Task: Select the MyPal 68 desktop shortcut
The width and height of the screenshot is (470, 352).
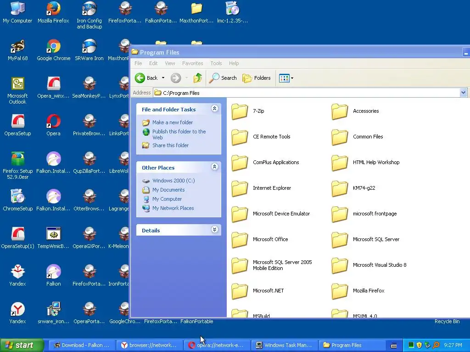Action: (17, 50)
